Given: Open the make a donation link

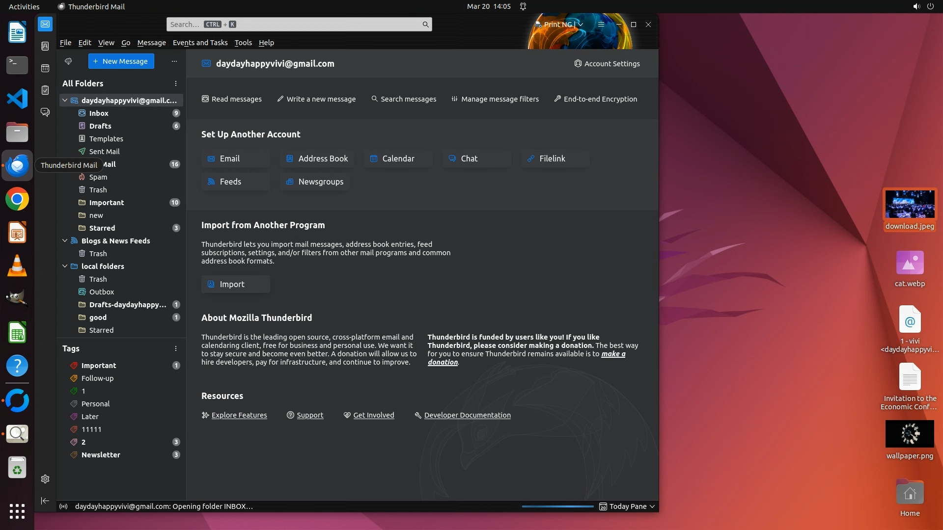Looking at the screenshot, I should coord(613,354).
